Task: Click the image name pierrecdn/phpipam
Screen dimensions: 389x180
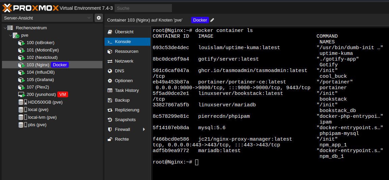Action: [224, 116]
